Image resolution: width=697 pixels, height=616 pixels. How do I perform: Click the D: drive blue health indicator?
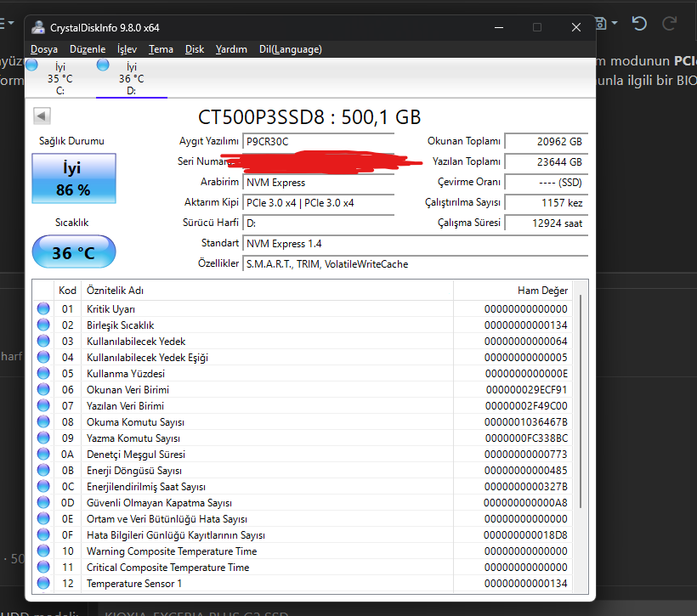pos(103,65)
